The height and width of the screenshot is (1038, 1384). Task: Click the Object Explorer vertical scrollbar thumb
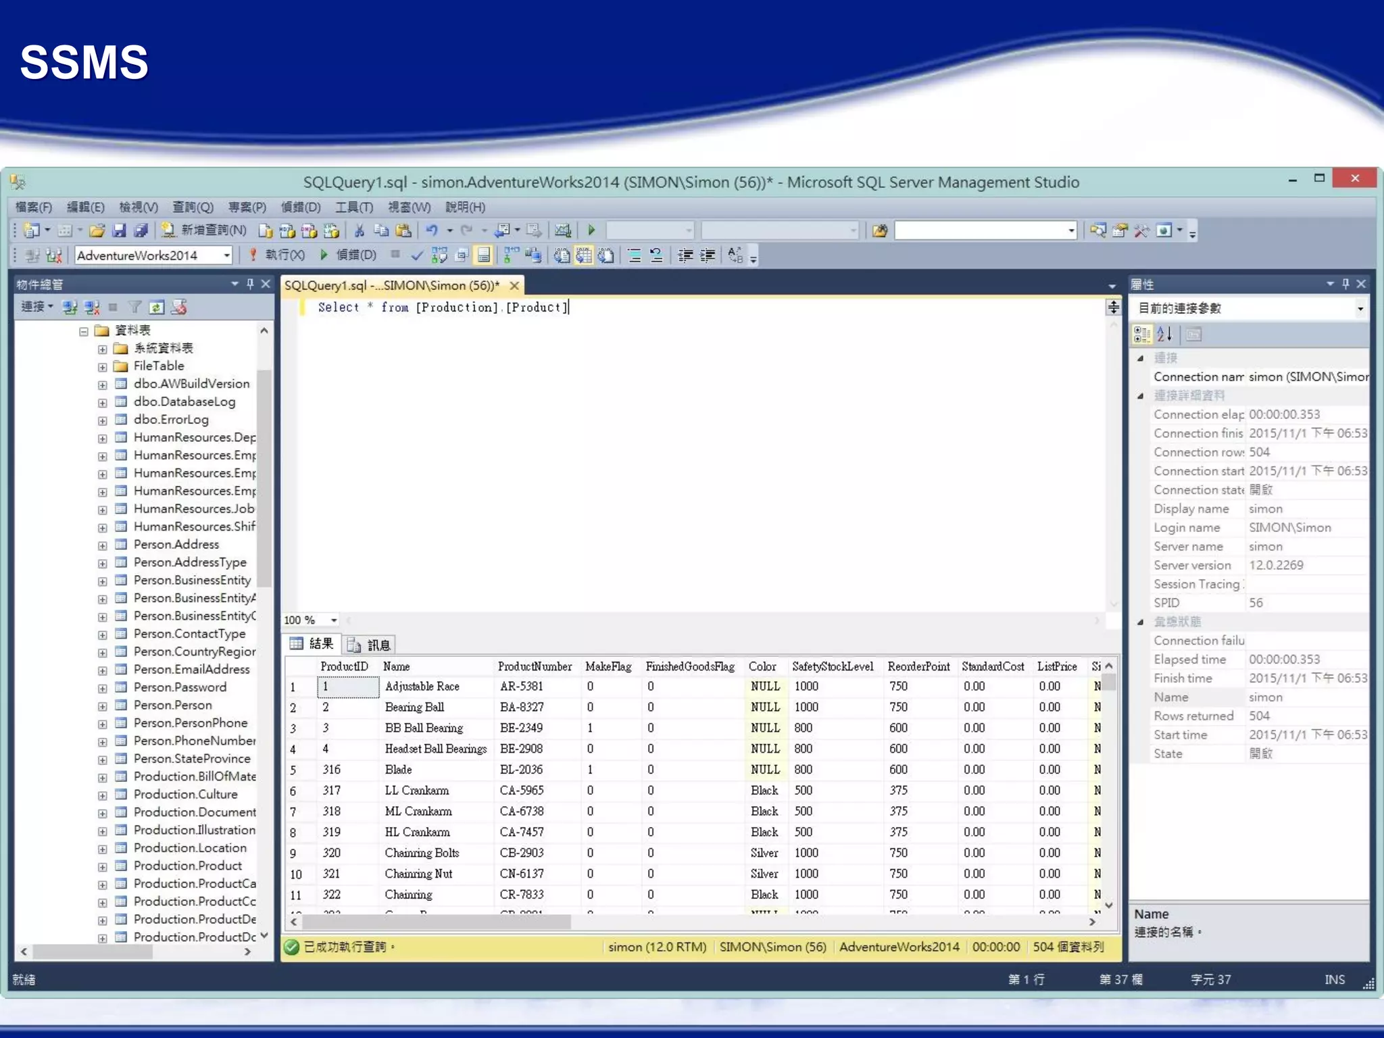[x=264, y=478]
